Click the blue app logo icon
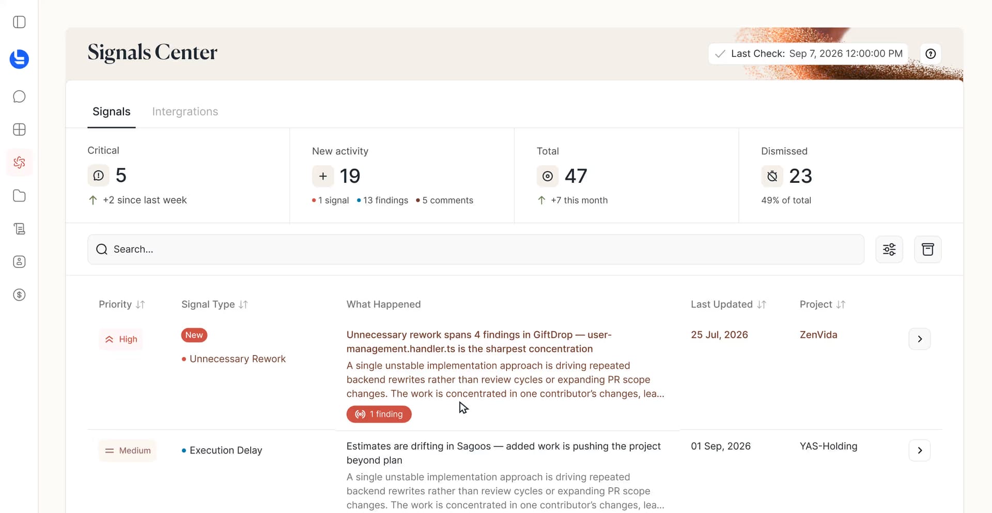 click(x=19, y=59)
